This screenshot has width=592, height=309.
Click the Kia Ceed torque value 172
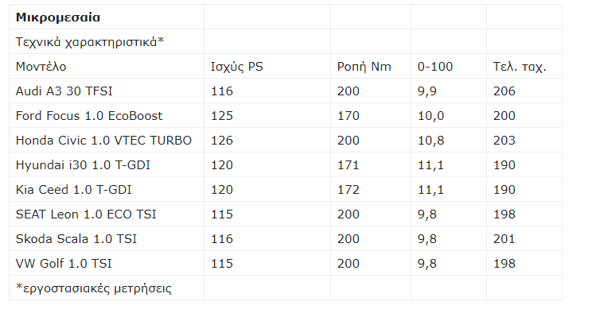(348, 190)
